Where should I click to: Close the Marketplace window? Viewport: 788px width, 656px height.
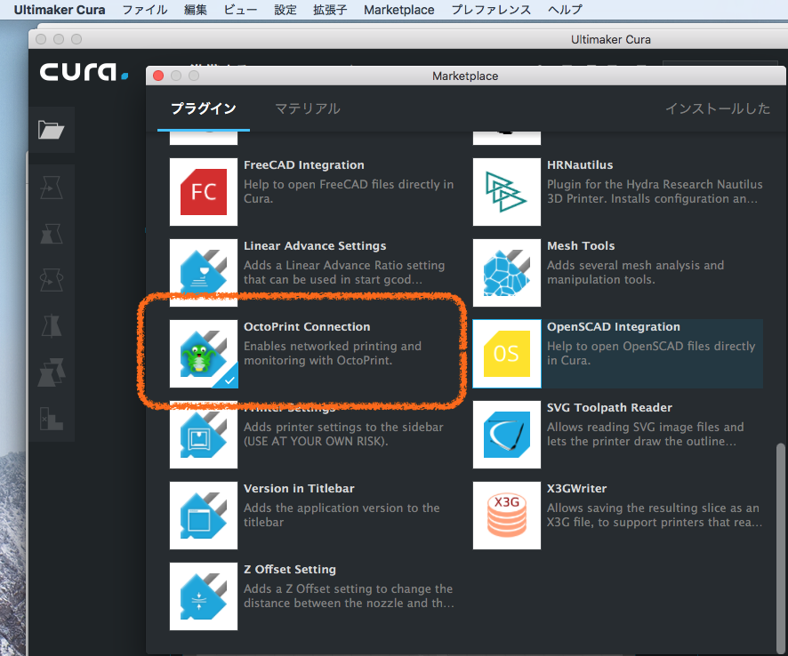158,76
